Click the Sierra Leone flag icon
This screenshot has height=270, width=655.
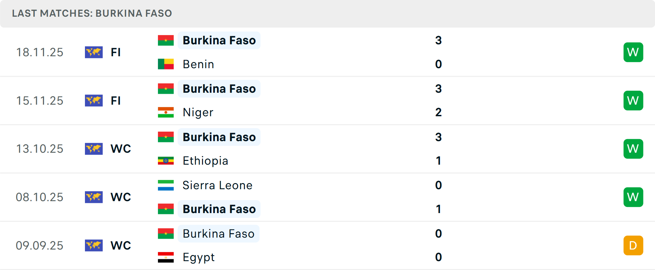(166, 185)
